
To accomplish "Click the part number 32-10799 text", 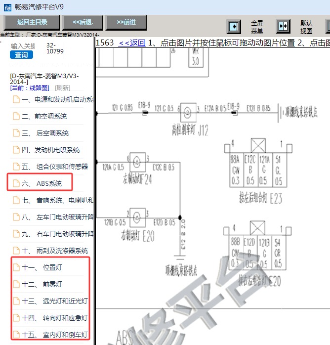I will pos(55,48).
